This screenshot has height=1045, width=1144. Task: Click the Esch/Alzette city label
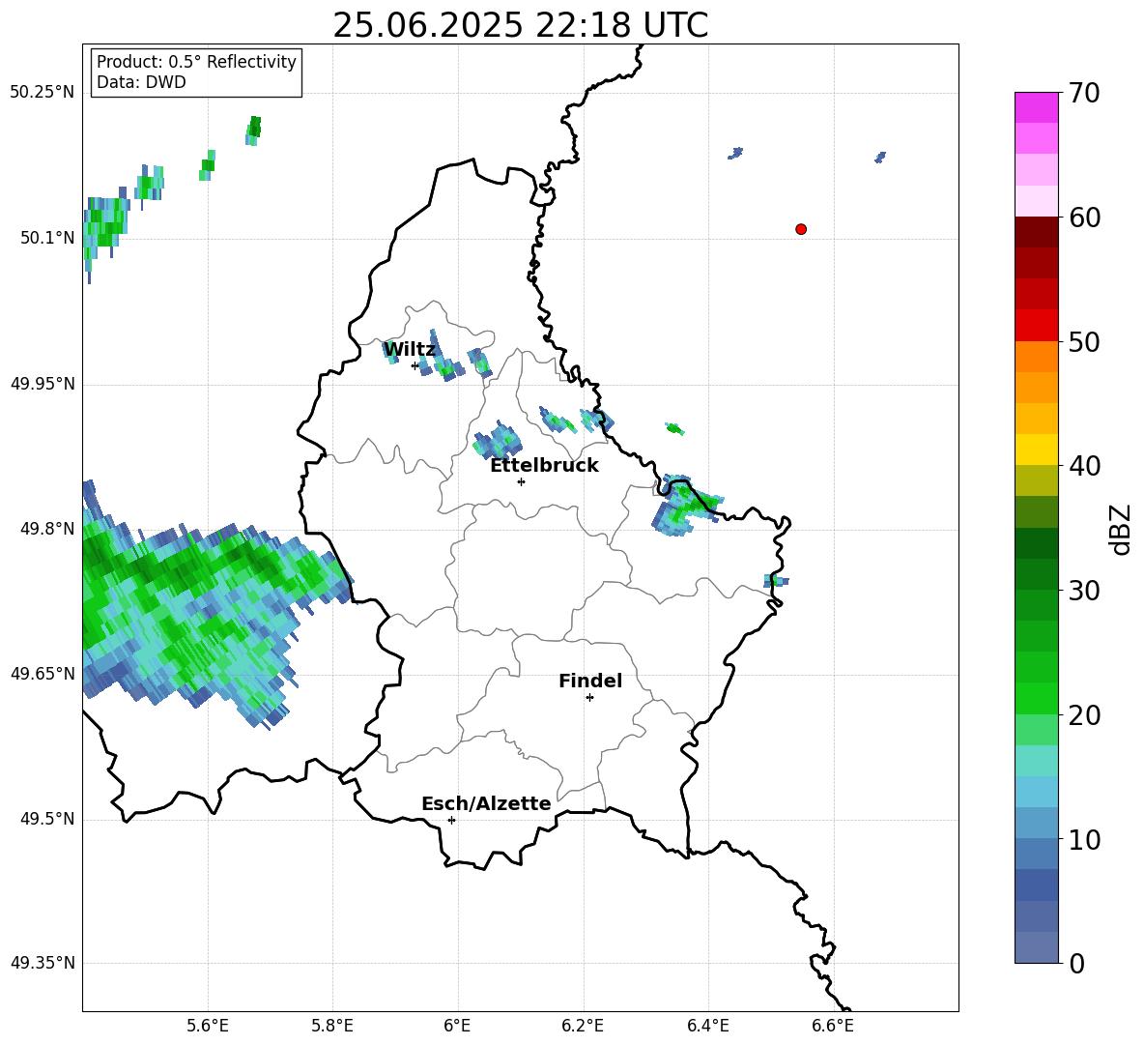(x=486, y=804)
